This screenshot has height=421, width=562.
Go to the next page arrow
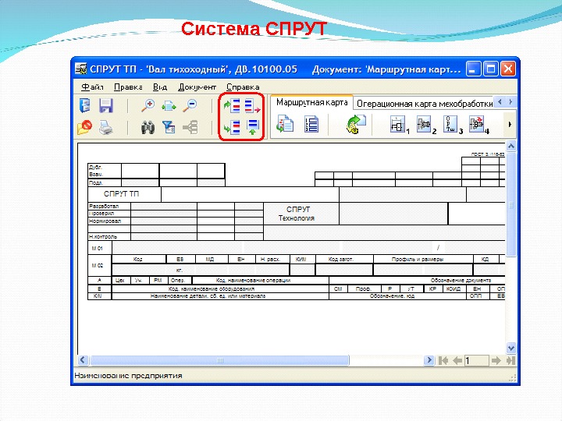[496, 360]
